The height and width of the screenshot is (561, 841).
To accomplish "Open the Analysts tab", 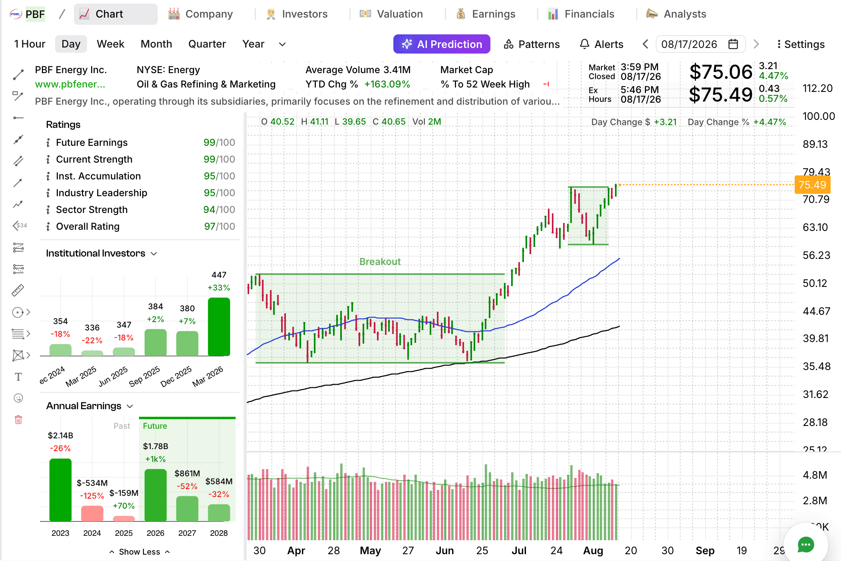I will 676,14.
